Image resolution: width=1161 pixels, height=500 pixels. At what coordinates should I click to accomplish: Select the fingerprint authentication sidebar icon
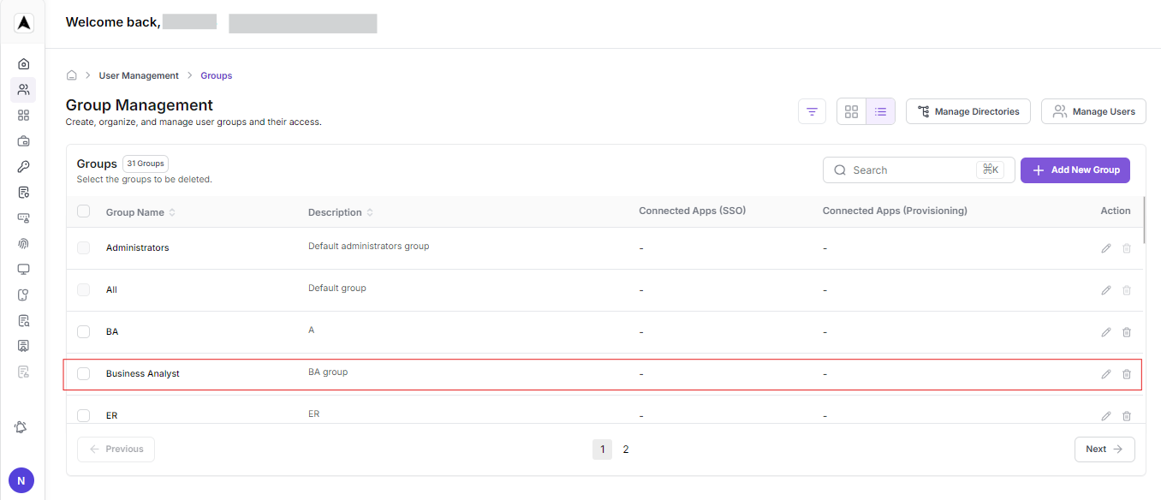pos(23,243)
